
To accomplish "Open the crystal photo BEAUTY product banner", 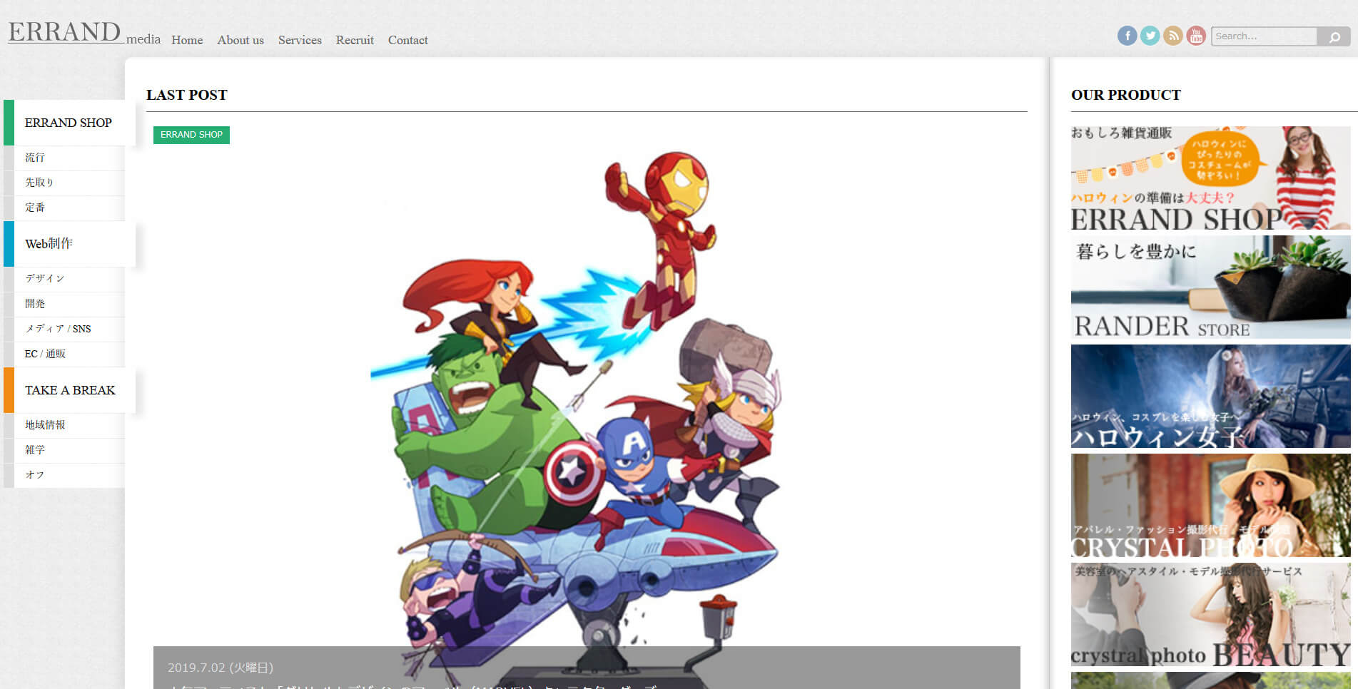I will pos(1210,614).
